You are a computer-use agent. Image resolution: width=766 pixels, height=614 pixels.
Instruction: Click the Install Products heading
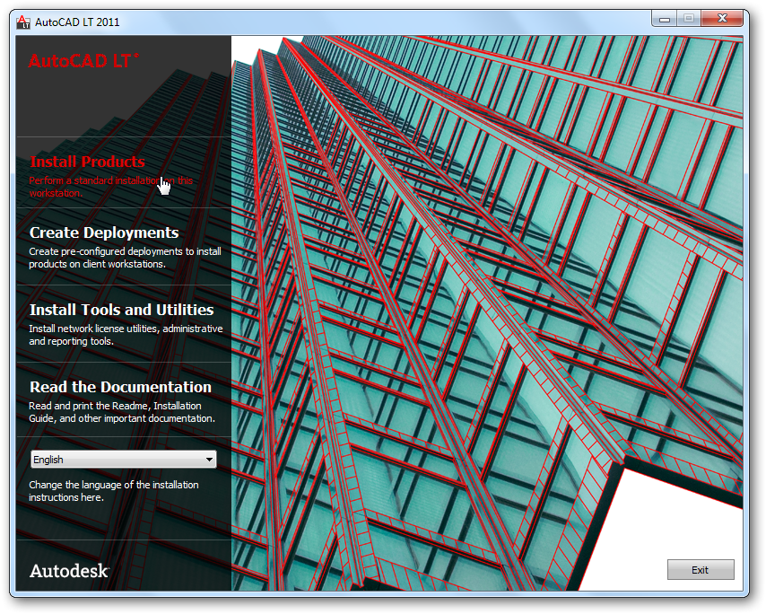pyautogui.click(x=87, y=162)
